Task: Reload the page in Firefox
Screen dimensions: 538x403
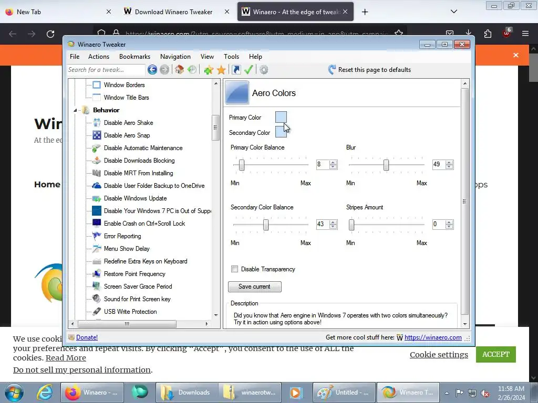Action: click(x=50, y=34)
